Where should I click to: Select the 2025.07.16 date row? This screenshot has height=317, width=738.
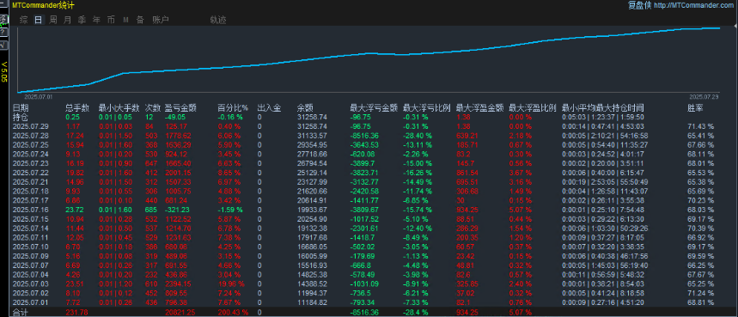click(31, 210)
